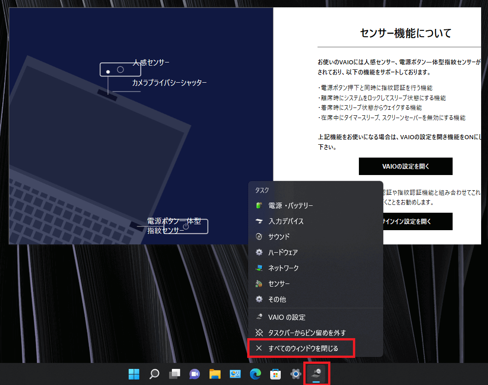The width and height of the screenshot is (488, 385).
Task: Open the Control Panel taskbar icon
Action: tap(235, 374)
